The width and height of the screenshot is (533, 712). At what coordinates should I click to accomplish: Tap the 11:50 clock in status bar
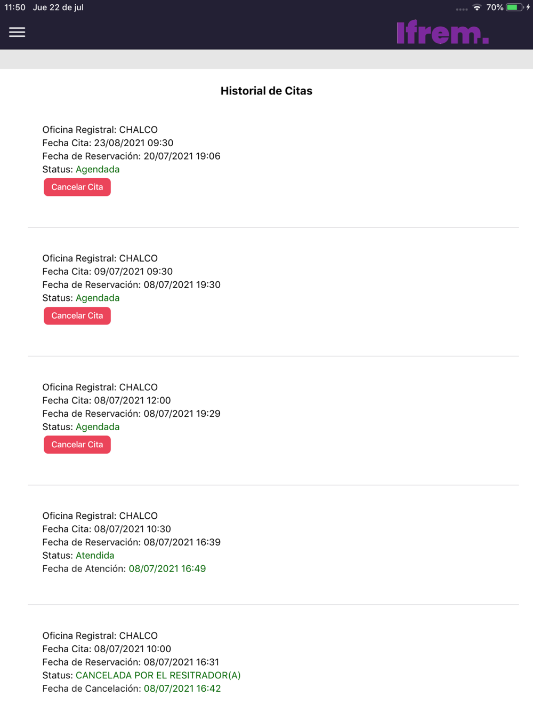15,7
